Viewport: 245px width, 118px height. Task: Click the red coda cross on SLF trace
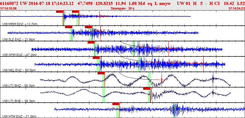point(100,31)
